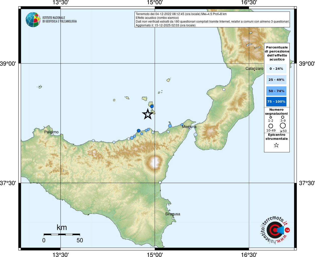Click the top 15°00' longitude label

tap(155, 3)
